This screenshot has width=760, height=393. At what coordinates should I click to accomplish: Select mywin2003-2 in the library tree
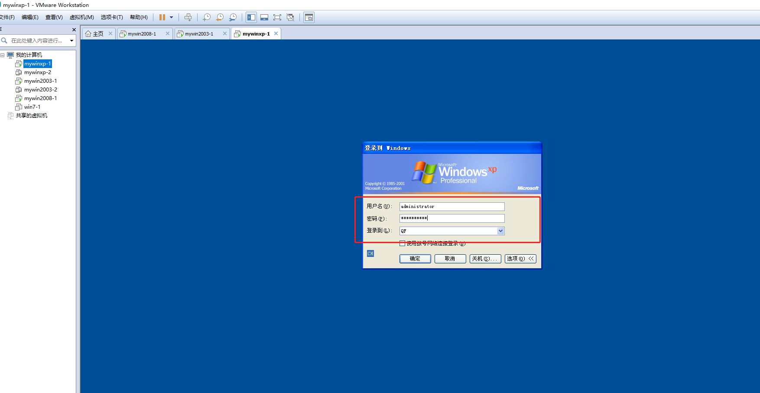(x=41, y=90)
